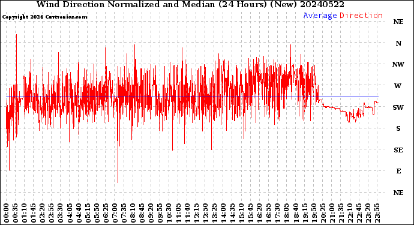Click the copyright 2024 Cartronics.com text
Screen dimensions: 414x225
pyautogui.click(x=44, y=17)
